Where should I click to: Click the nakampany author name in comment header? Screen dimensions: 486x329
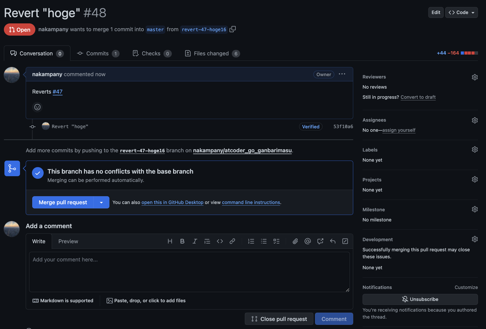tap(47, 74)
